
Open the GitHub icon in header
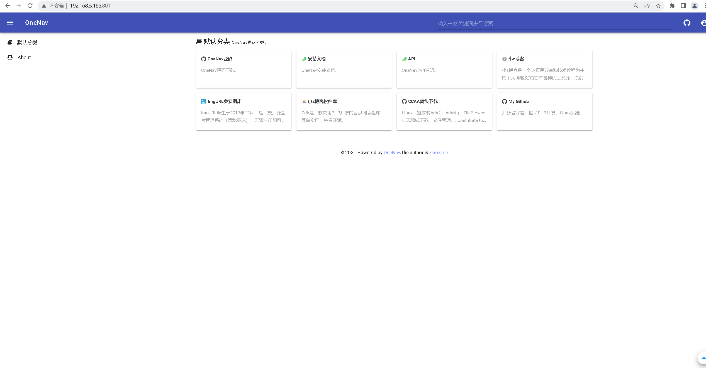click(x=687, y=23)
